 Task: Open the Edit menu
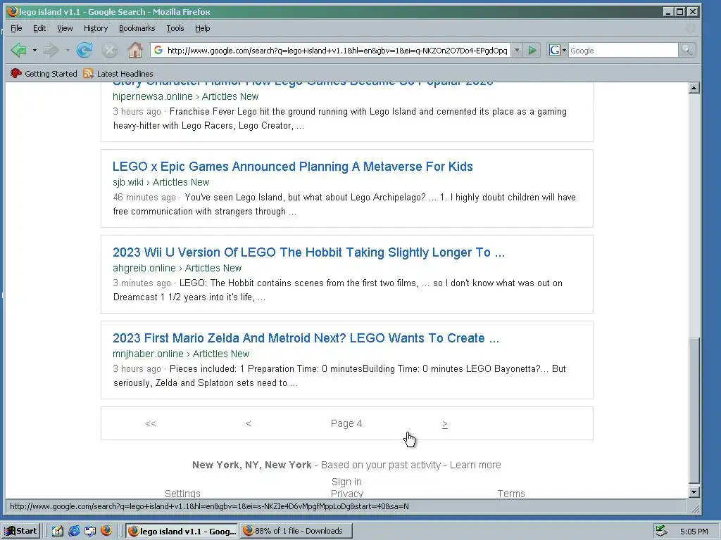[39, 28]
